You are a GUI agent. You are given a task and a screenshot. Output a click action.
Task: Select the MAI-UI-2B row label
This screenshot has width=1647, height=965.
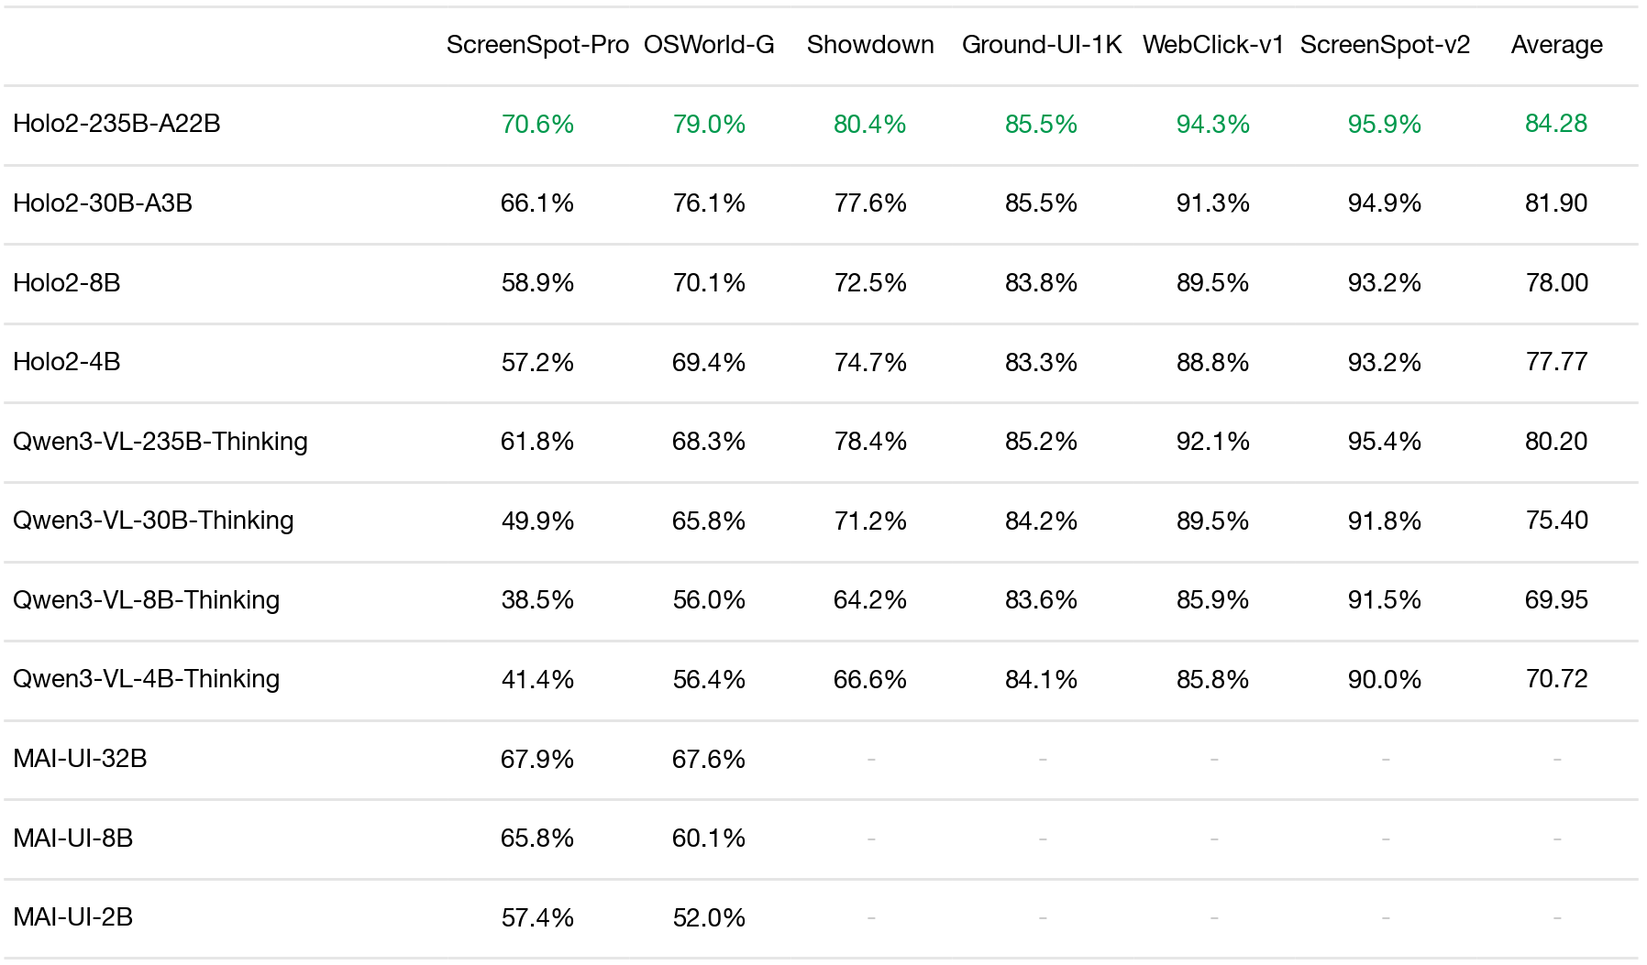(73, 917)
